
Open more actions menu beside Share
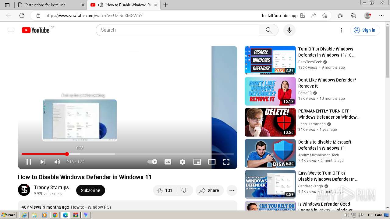(232, 190)
